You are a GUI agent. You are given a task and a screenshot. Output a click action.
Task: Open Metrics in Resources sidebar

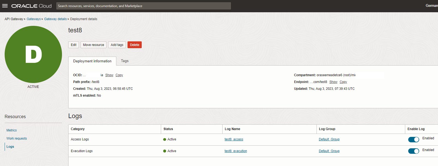(x=11, y=130)
